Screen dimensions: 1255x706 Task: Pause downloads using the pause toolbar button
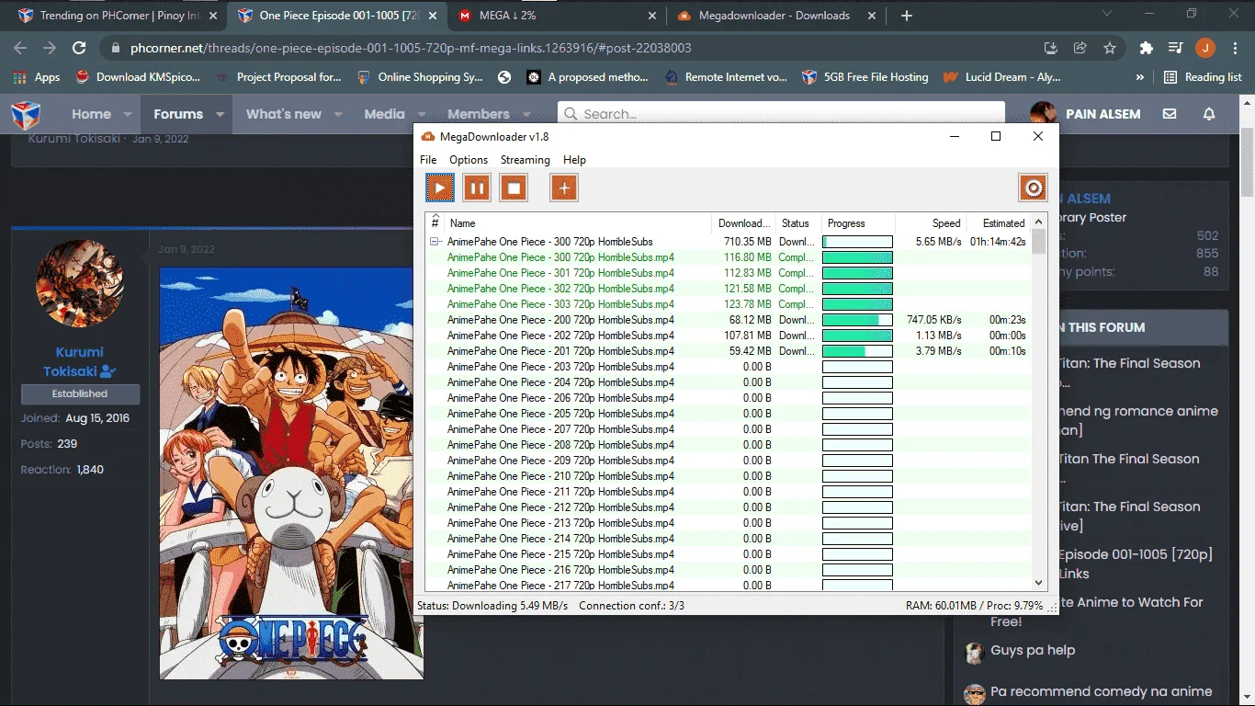477,188
